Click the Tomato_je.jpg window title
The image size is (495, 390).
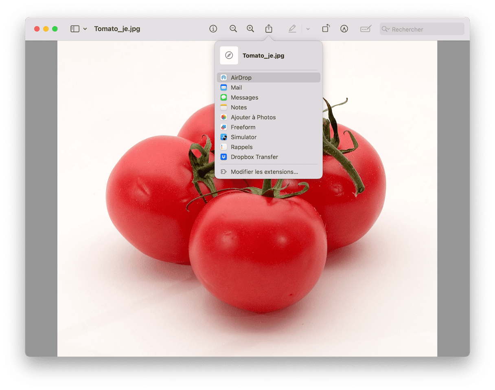(117, 29)
